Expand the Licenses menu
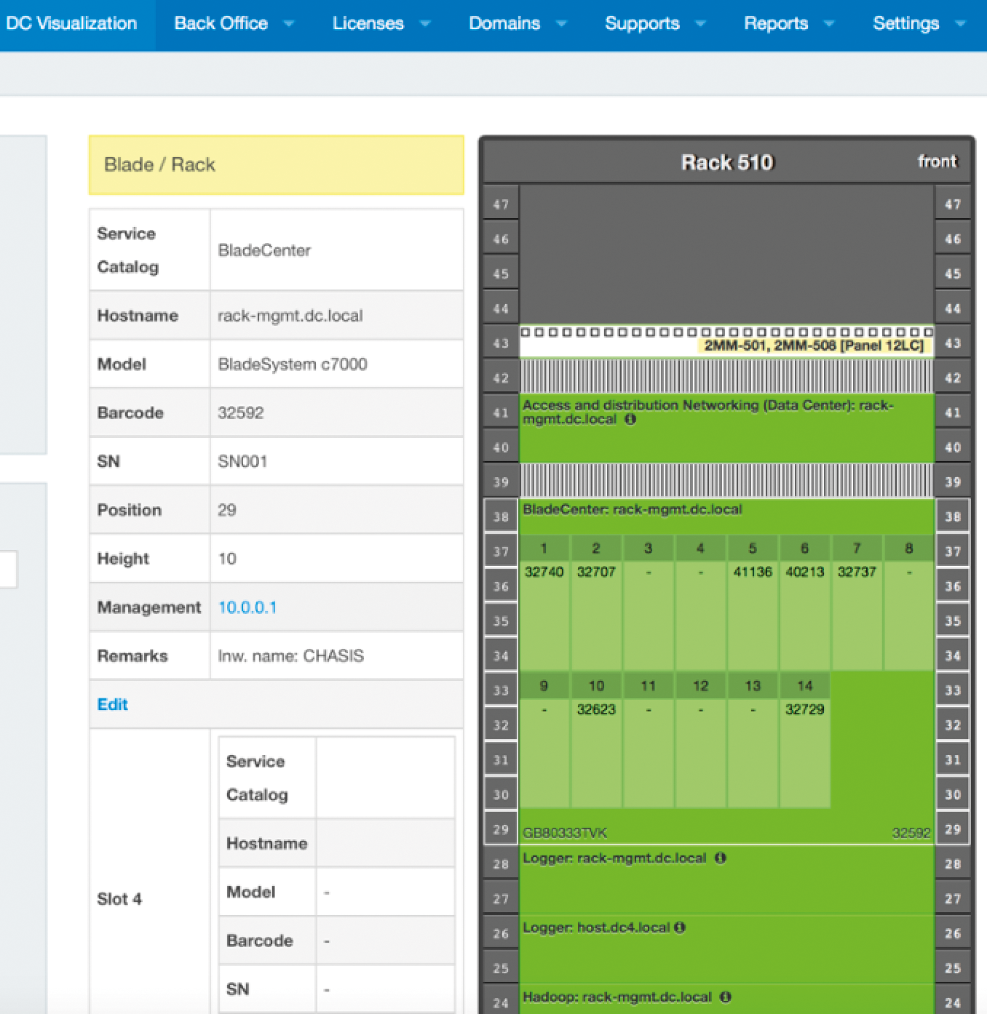The height and width of the screenshot is (1014, 987). 368,23
